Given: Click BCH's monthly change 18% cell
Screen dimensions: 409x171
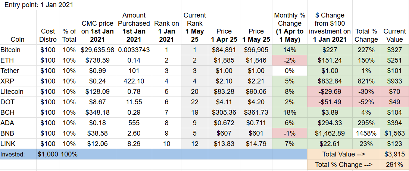Looking at the screenshot, I should [290, 112].
